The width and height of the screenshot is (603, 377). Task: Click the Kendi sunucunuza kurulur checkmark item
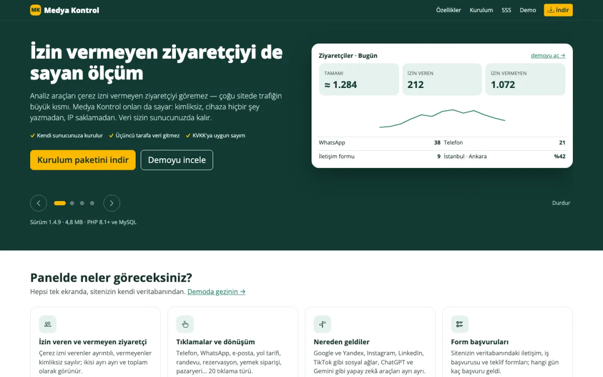click(x=66, y=136)
